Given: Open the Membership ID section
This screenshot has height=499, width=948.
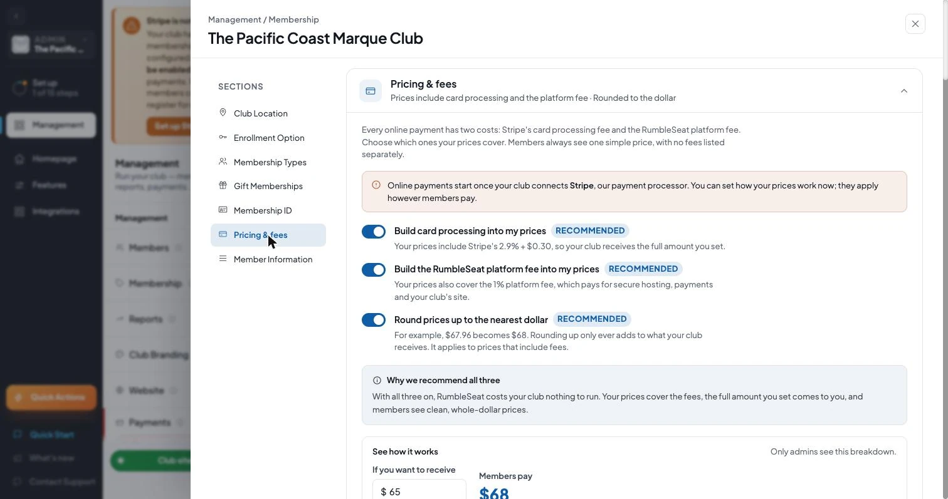Looking at the screenshot, I should click(268, 210).
